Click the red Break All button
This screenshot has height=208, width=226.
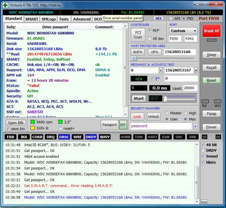[211, 31]
